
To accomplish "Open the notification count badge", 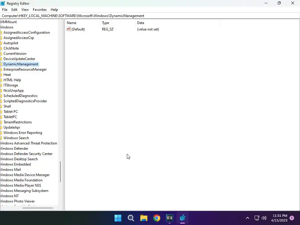I will tap(292, 218).
